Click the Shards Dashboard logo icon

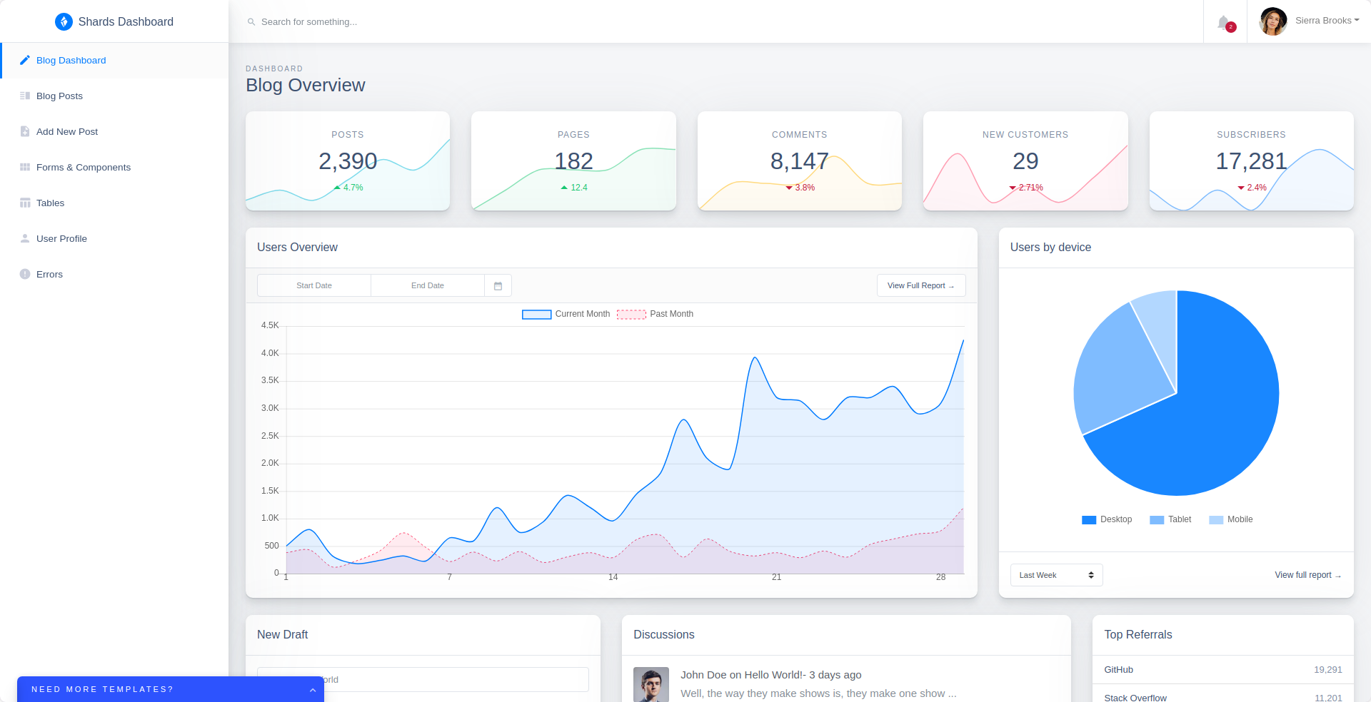(x=64, y=21)
